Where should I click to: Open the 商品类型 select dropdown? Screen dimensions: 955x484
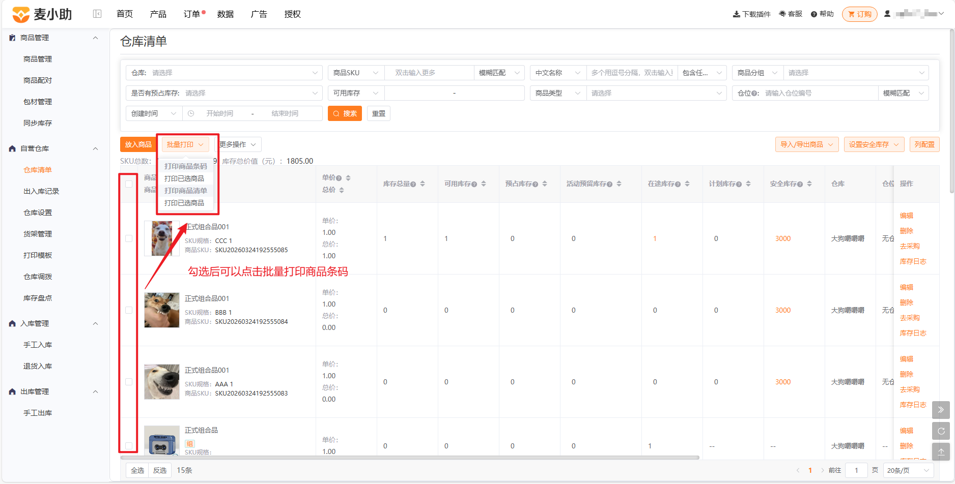tap(657, 93)
